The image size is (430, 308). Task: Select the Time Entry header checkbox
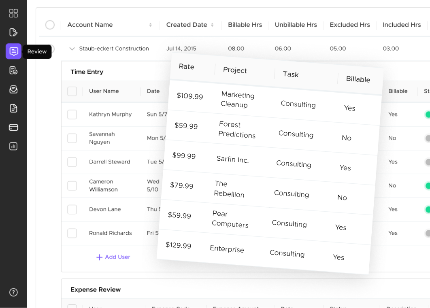pos(72,91)
